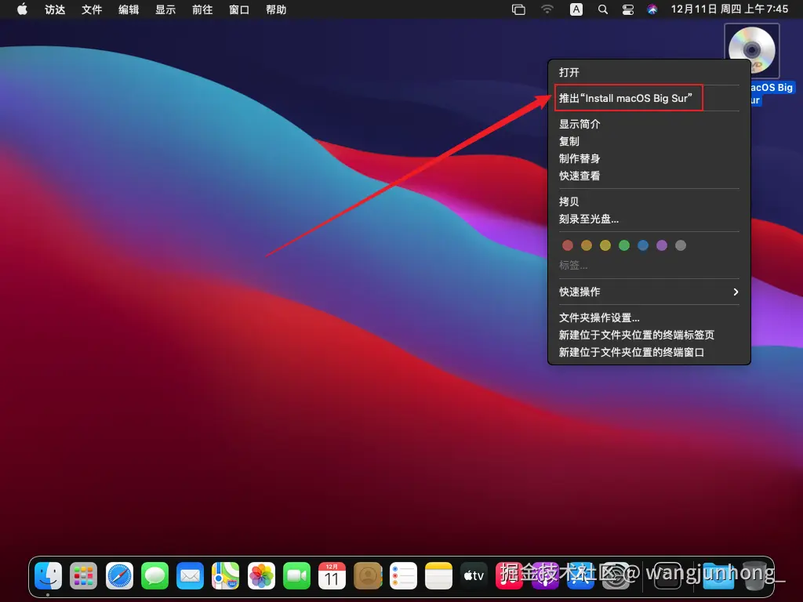803x602 pixels.
Task: Apply the red tag color swatch
Action: [x=567, y=245]
